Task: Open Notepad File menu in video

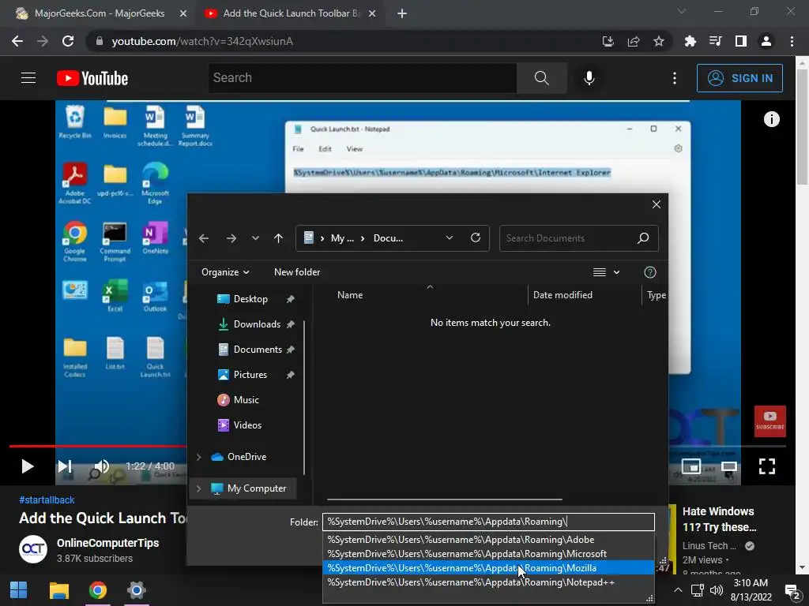Action: (x=298, y=149)
